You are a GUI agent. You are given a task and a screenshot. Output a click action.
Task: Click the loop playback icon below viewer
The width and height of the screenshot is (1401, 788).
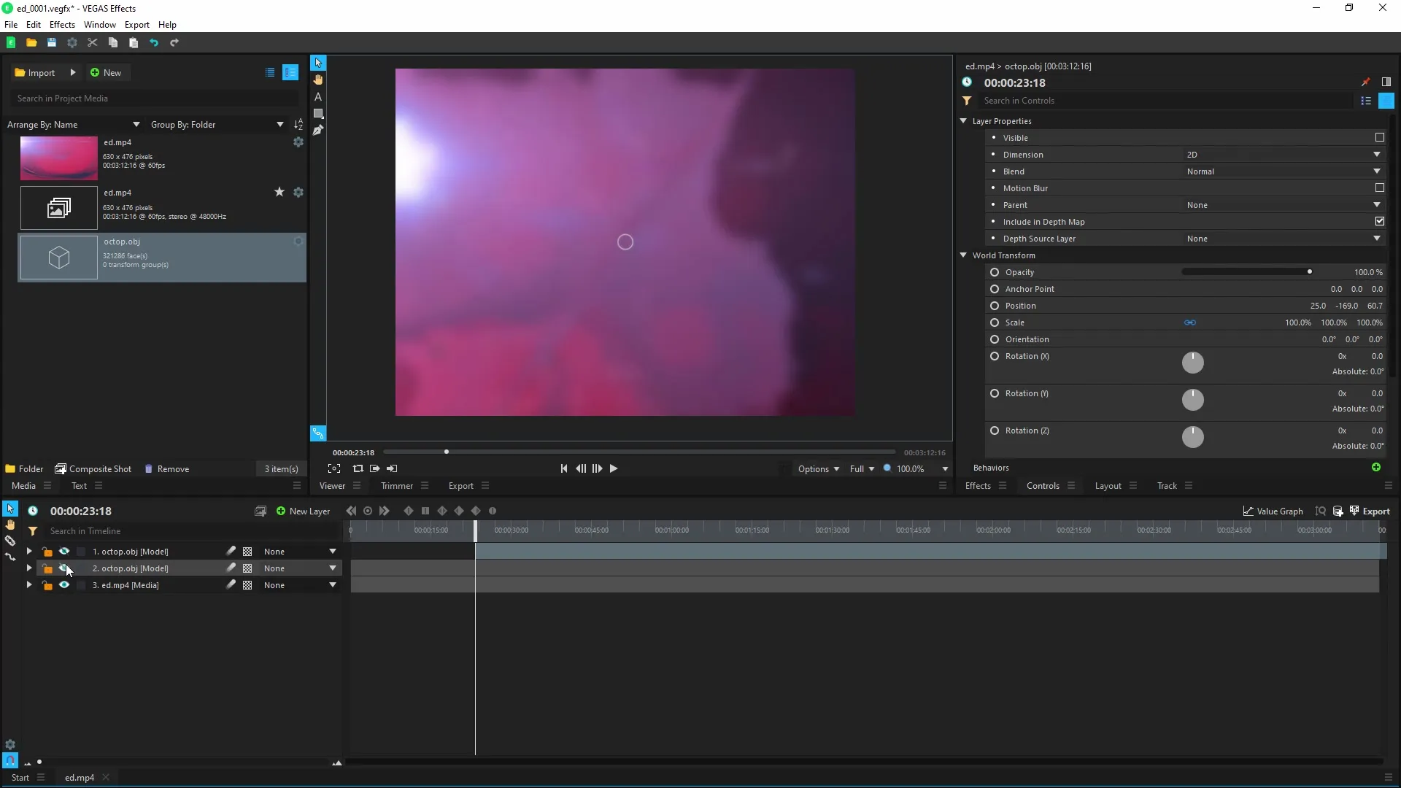[358, 468]
